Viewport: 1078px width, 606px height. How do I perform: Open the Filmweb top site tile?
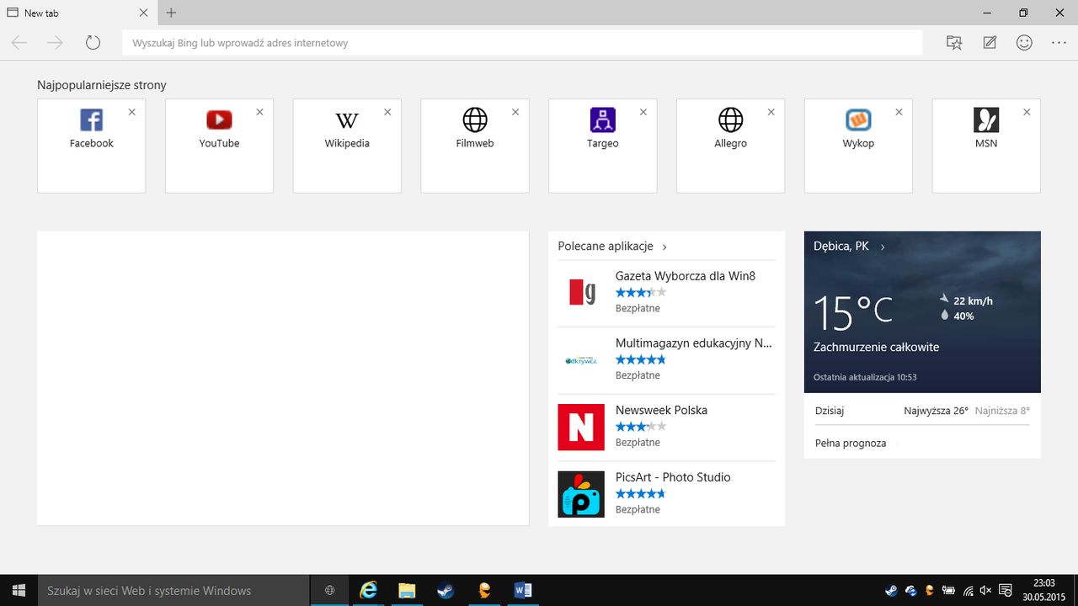475,146
